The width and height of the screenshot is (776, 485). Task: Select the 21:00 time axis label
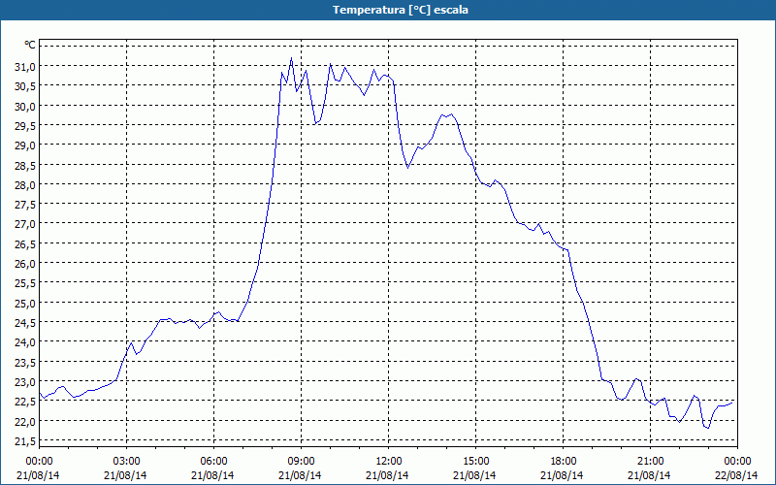click(x=650, y=462)
